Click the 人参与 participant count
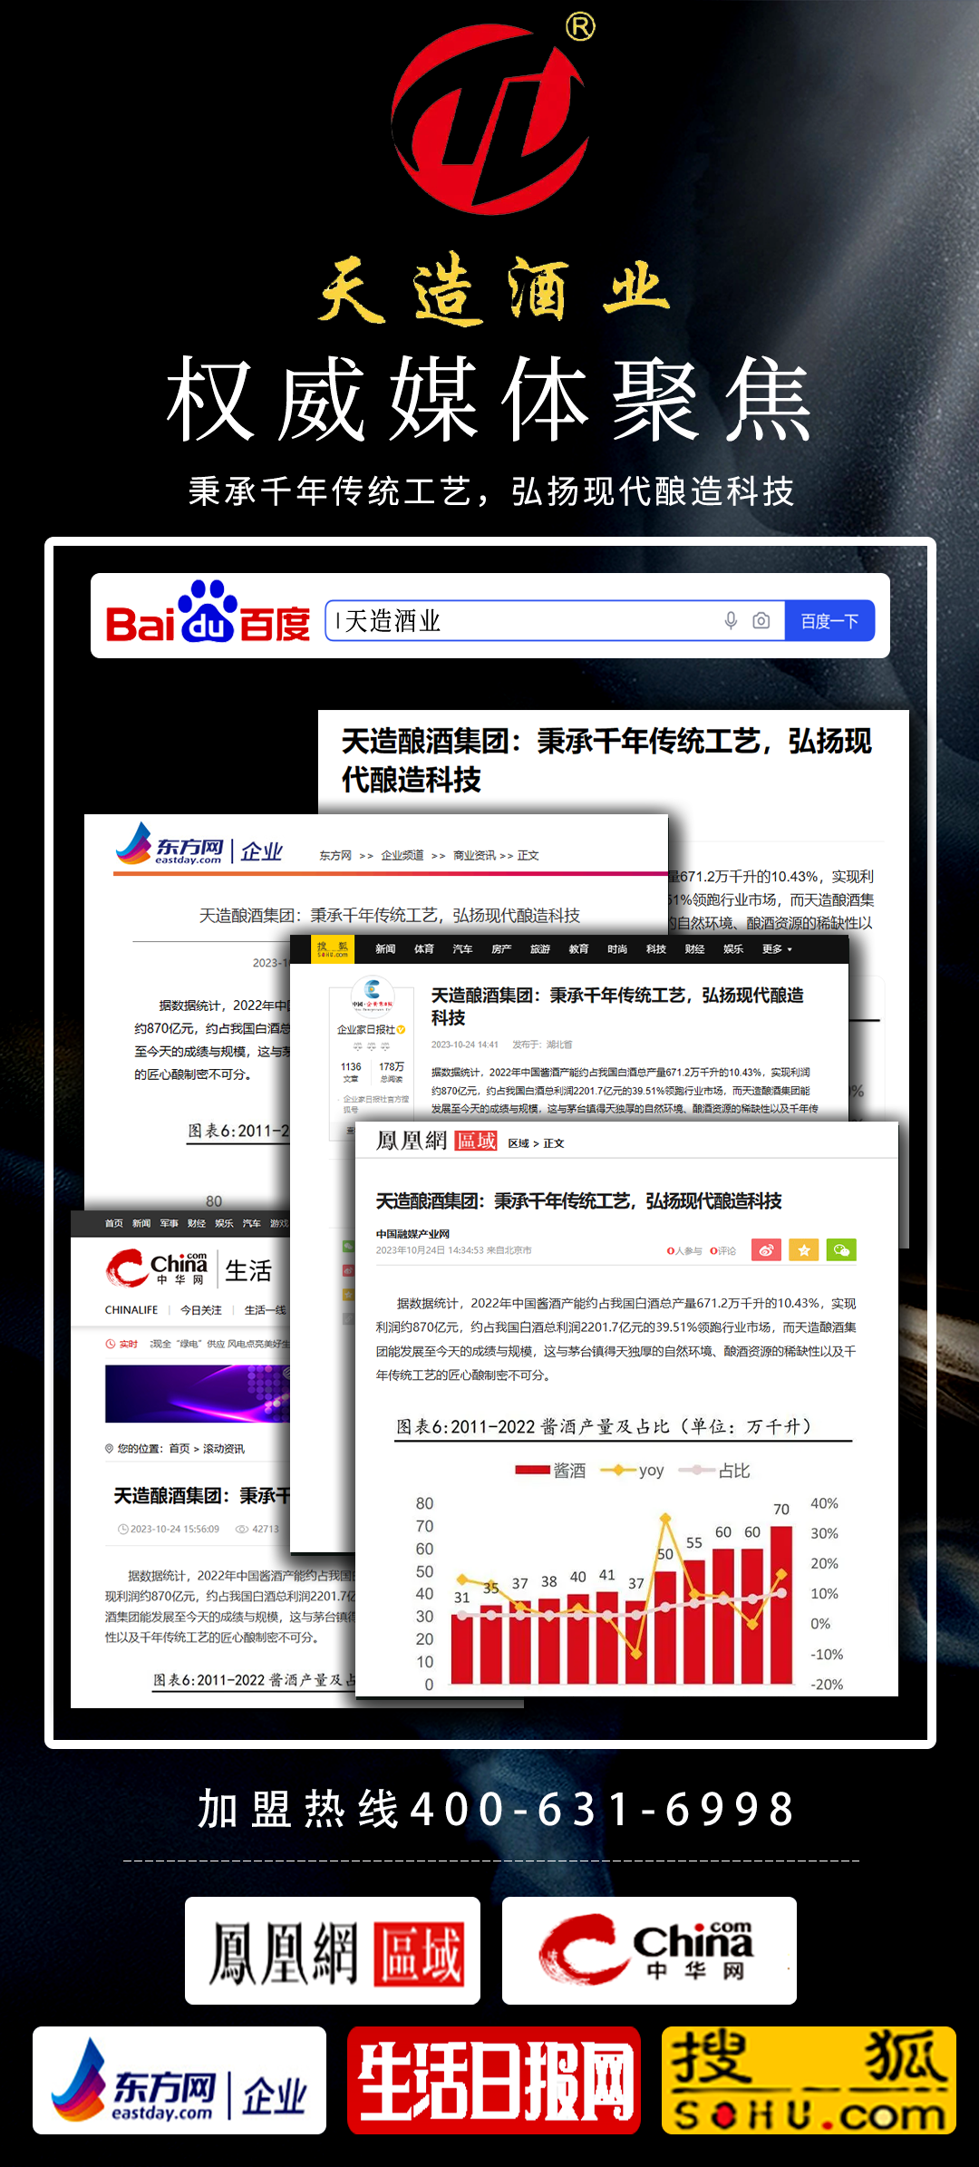This screenshot has height=2167, width=979. point(684,1251)
